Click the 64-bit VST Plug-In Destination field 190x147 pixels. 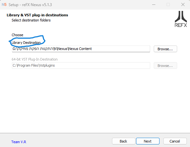pos(81,66)
